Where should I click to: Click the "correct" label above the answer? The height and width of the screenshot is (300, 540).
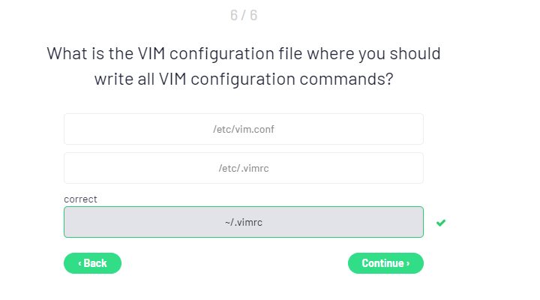tap(80, 199)
